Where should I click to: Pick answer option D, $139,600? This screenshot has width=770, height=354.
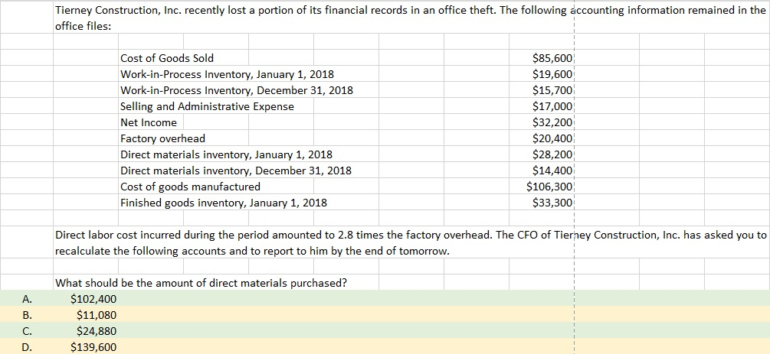click(93, 347)
